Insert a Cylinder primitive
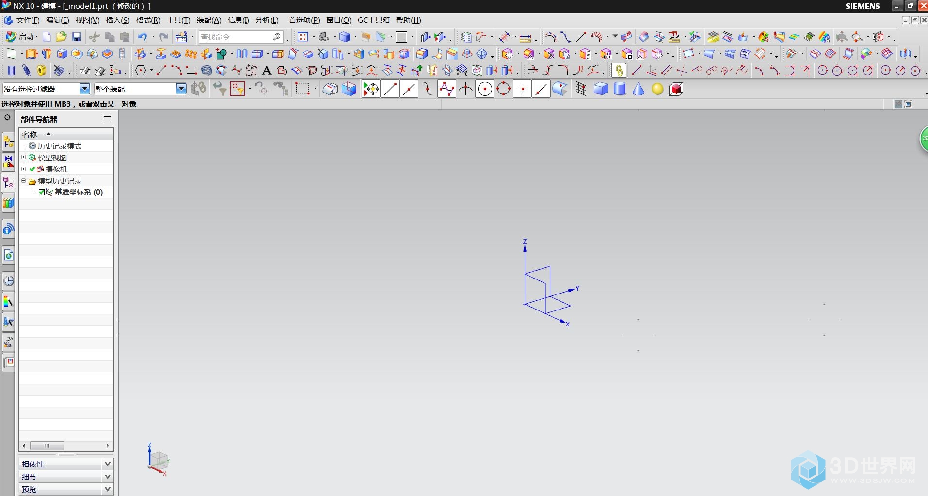This screenshot has height=496, width=928. (620, 89)
